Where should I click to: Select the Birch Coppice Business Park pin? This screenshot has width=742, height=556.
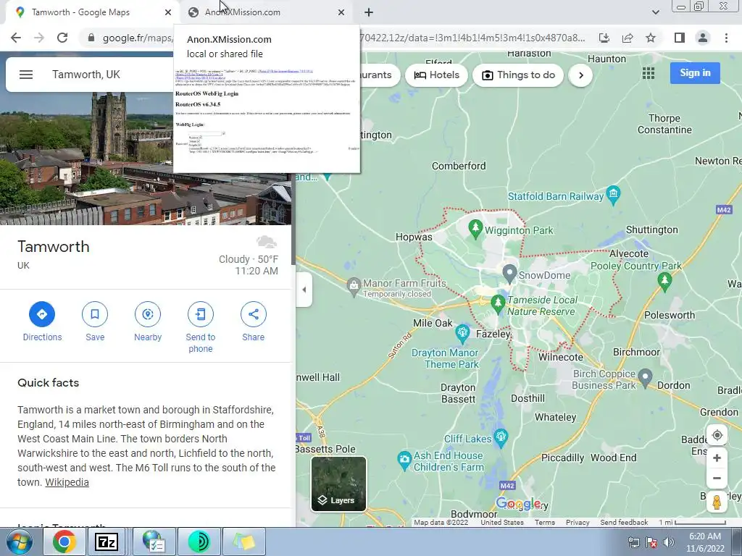click(645, 377)
